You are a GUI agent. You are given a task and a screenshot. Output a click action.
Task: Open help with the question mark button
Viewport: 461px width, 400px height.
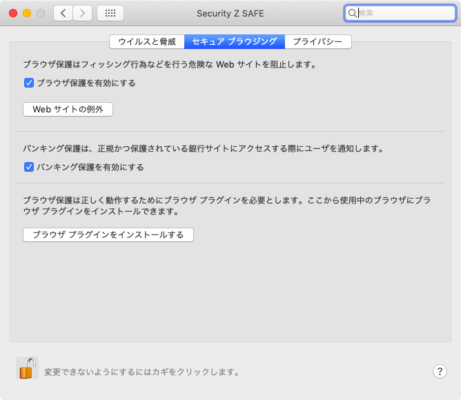tap(440, 371)
